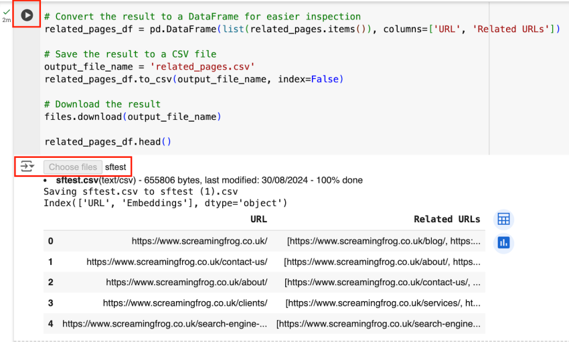Viewport: 569px width, 342px height.
Task: Click the search-engine URL in row 4
Action: (165, 324)
